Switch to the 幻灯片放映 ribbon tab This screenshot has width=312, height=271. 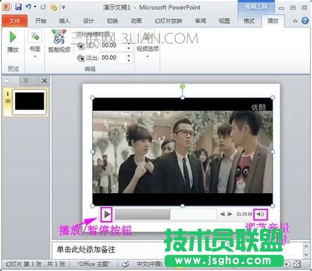pyautogui.click(x=168, y=21)
